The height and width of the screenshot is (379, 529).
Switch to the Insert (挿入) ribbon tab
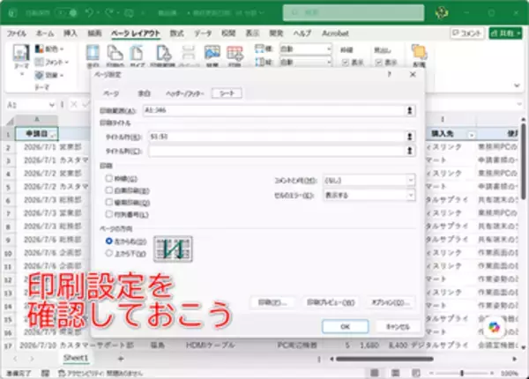(x=71, y=33)
